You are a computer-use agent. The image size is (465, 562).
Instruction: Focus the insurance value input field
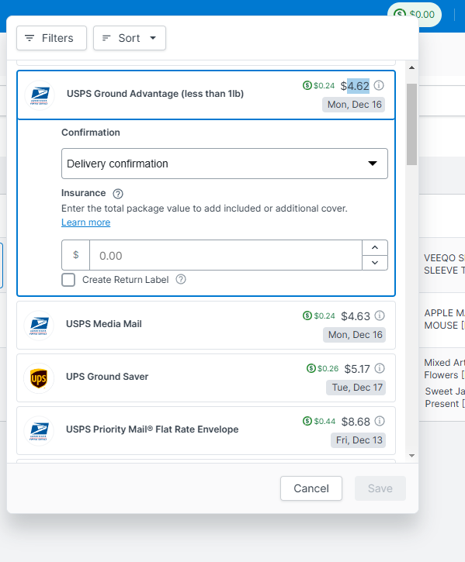[x=225, y=255]
